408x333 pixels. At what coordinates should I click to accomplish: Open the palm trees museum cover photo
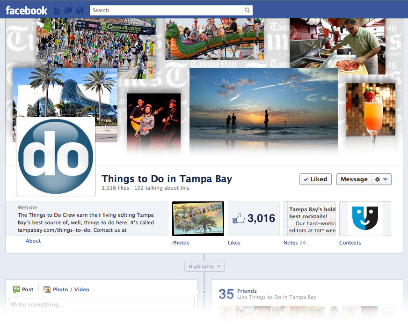[x=65, y=93]
